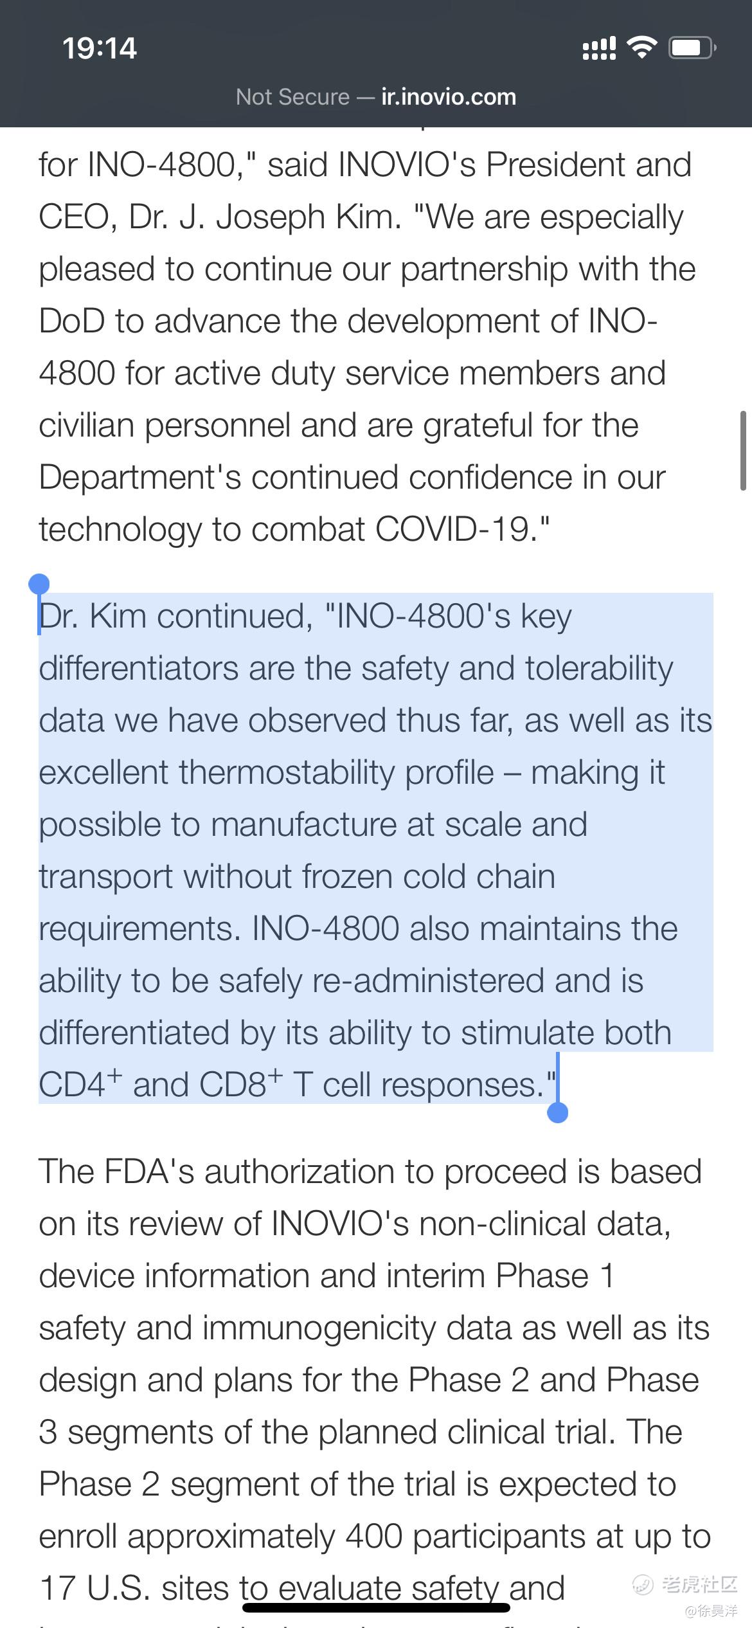Tap the battery indicator icon
This screenshot has width=752, height=1628.
(x=692, y=48)
